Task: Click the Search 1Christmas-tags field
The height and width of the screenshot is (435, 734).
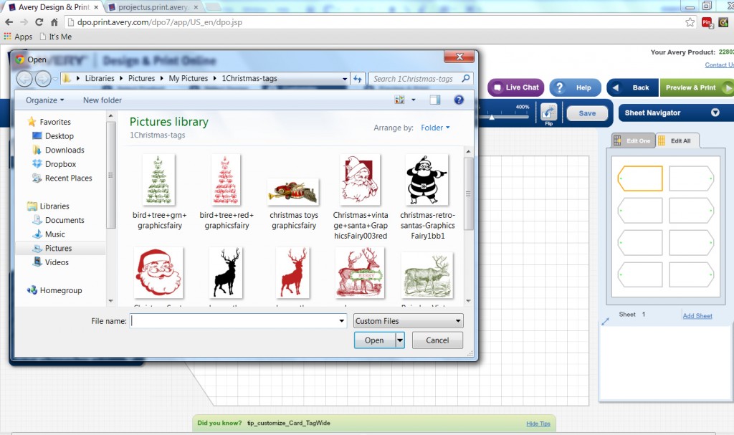Action: coord(420,79)
